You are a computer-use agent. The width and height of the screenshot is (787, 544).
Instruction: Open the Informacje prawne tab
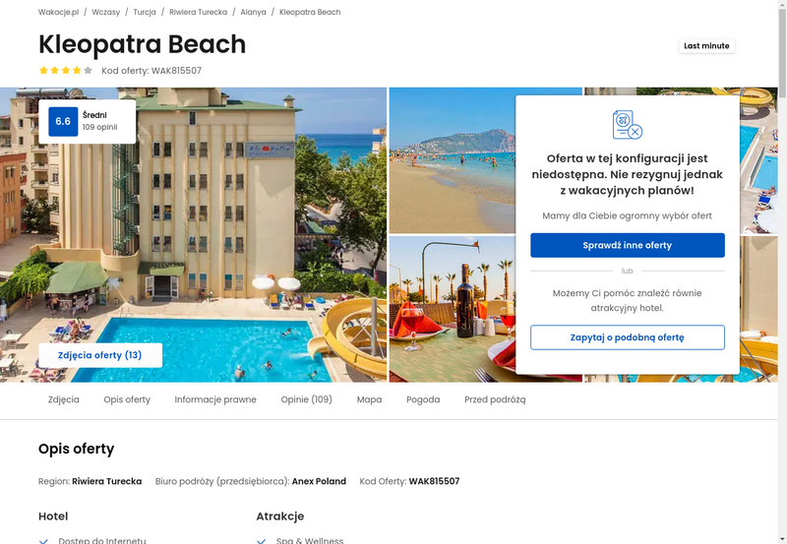[215, 399]
